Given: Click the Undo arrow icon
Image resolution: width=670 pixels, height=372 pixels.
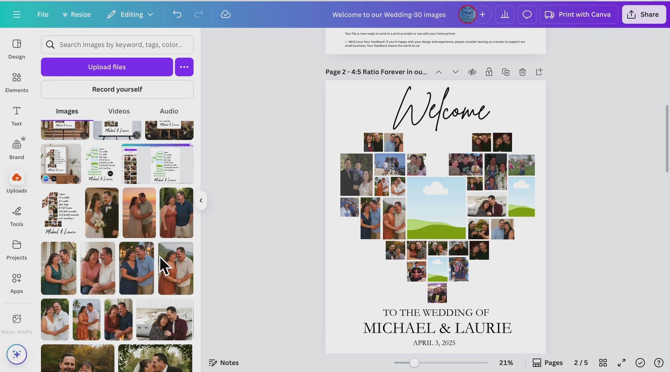Looking at the screenshot, I should tap(177, 14).
